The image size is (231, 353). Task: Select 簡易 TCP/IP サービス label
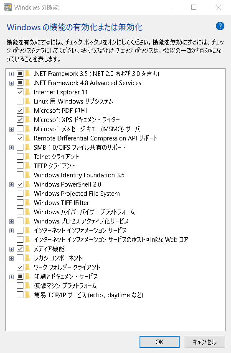click(x=89, y=295)
